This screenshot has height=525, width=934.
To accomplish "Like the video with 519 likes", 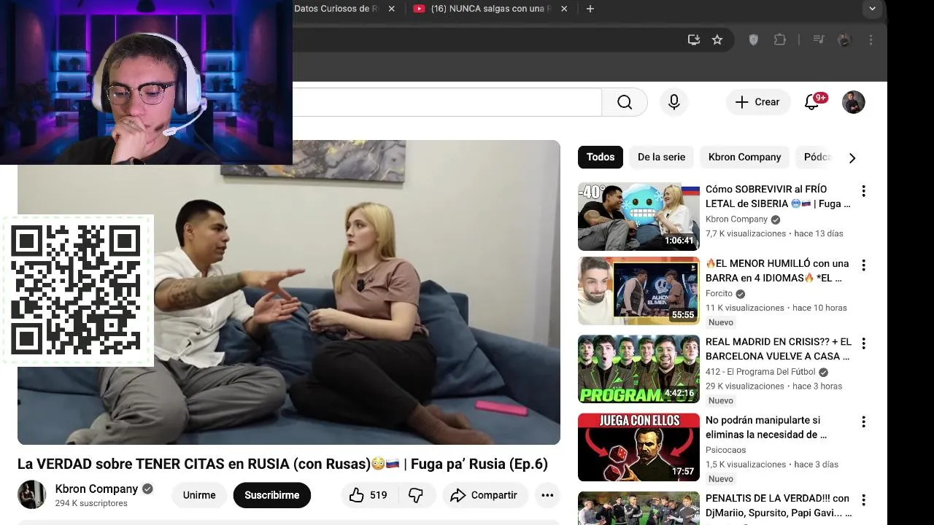I will [368, 495].
